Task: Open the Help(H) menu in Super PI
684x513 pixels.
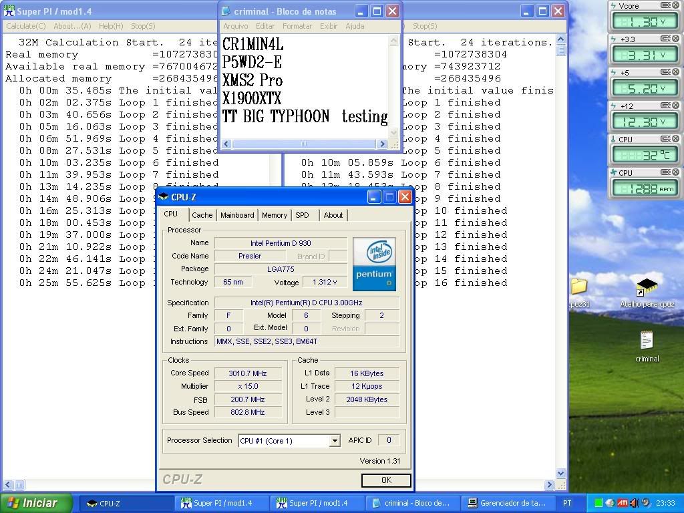Action: point(111,26)
